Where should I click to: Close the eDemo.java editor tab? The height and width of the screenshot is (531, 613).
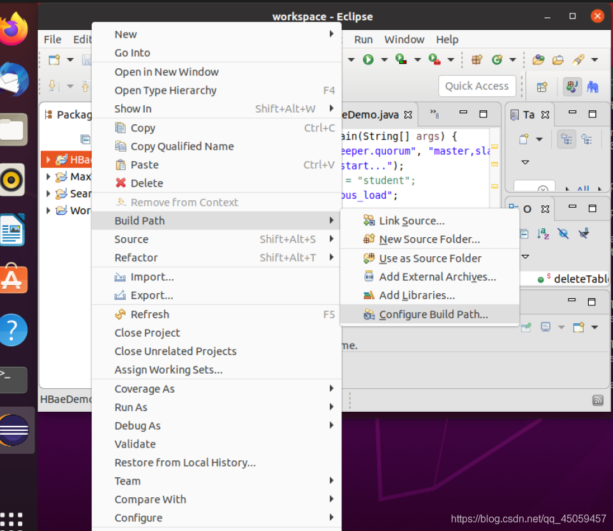coord(408,115)
